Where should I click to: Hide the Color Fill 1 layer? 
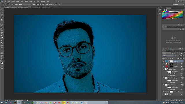(163, 66)
